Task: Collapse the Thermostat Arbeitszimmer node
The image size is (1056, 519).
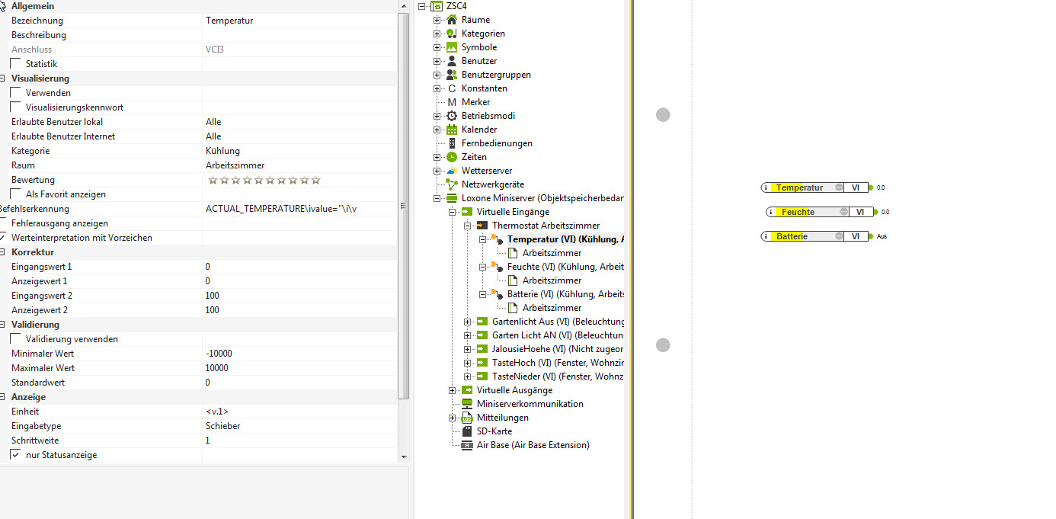Action: 468,226
